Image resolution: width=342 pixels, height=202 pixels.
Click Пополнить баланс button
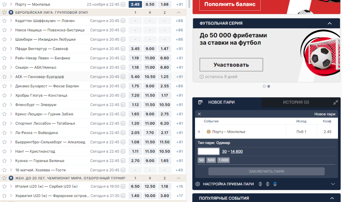click(x=230, y=4)
